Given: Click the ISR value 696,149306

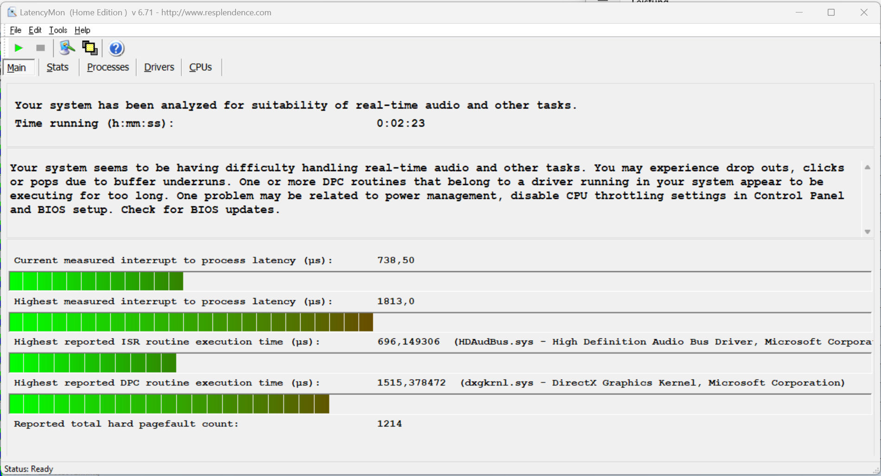Looking at the screenshot, I should click(x=409, y=342).
